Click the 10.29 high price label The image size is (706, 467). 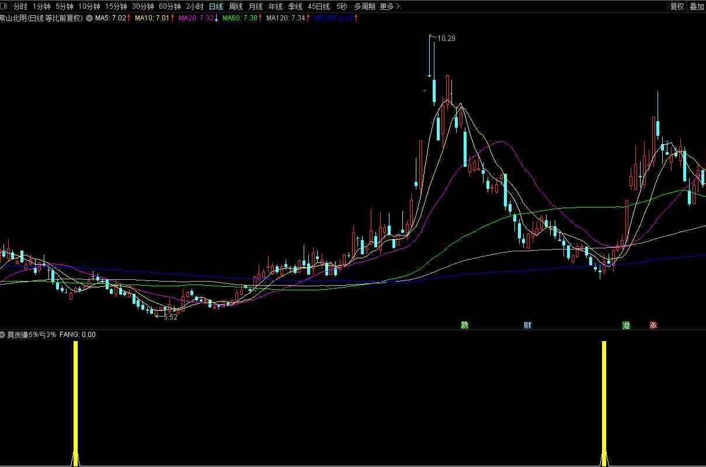pyautogui.click(x=446, y=38)
